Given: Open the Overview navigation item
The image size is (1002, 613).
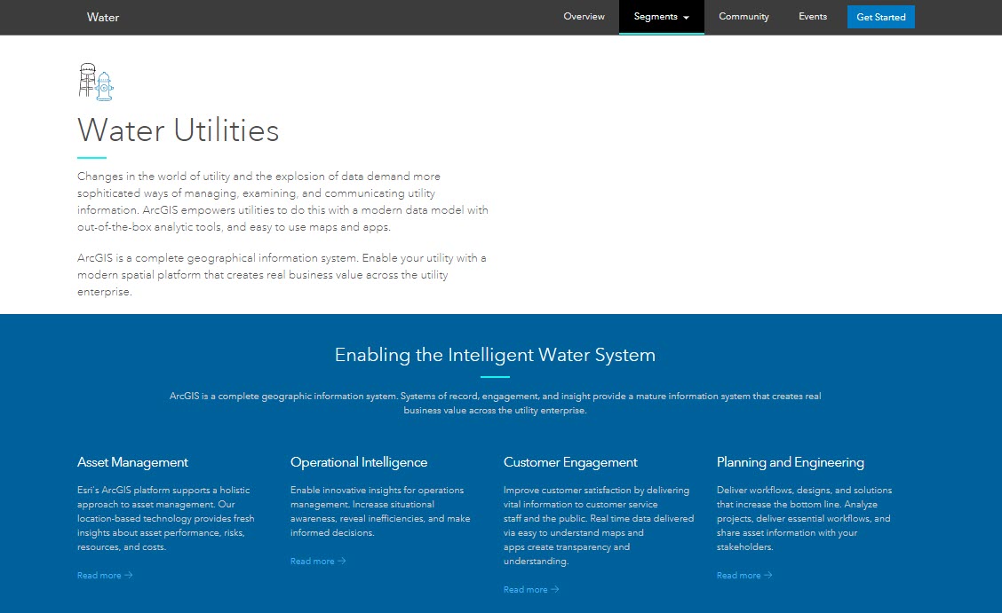Looking at the screenshot, I should [584, 16].
